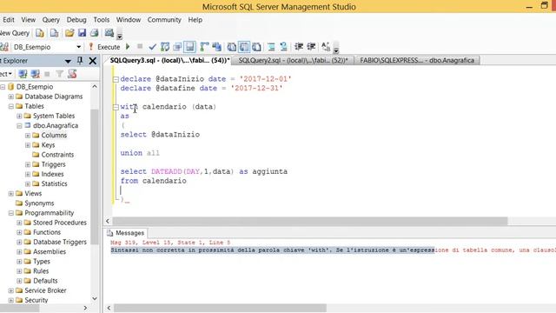Click the Decrease Indent icon
556x313 pixels.
tap(299, 47)
